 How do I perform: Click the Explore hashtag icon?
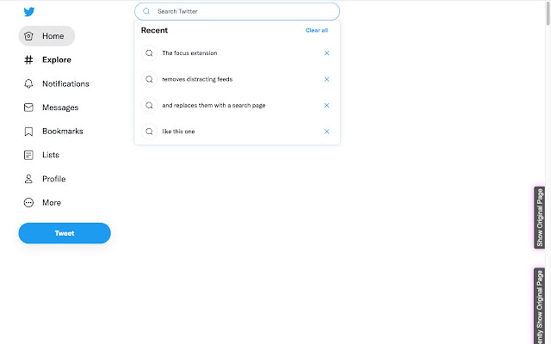click(29, 60)
